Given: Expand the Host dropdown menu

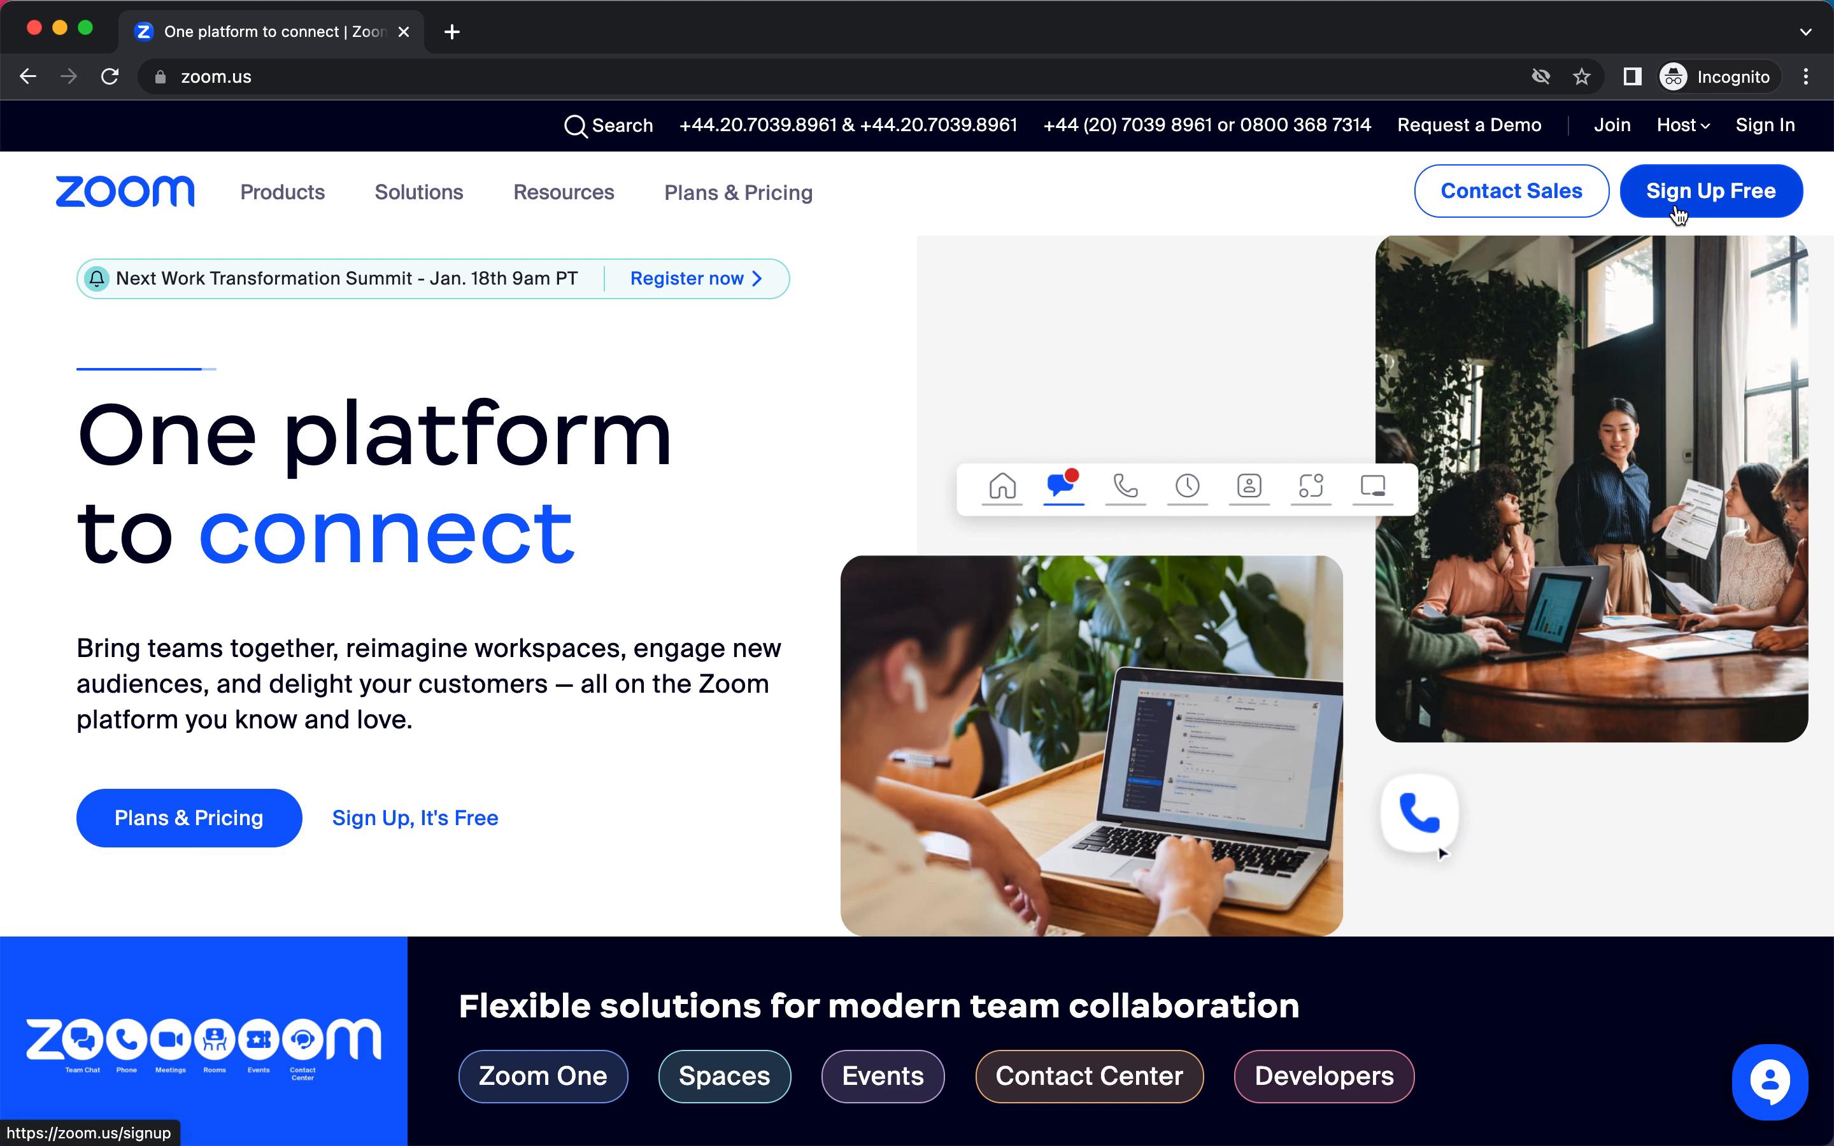Looking at the screenshot, I should [x=1684, y=124].
